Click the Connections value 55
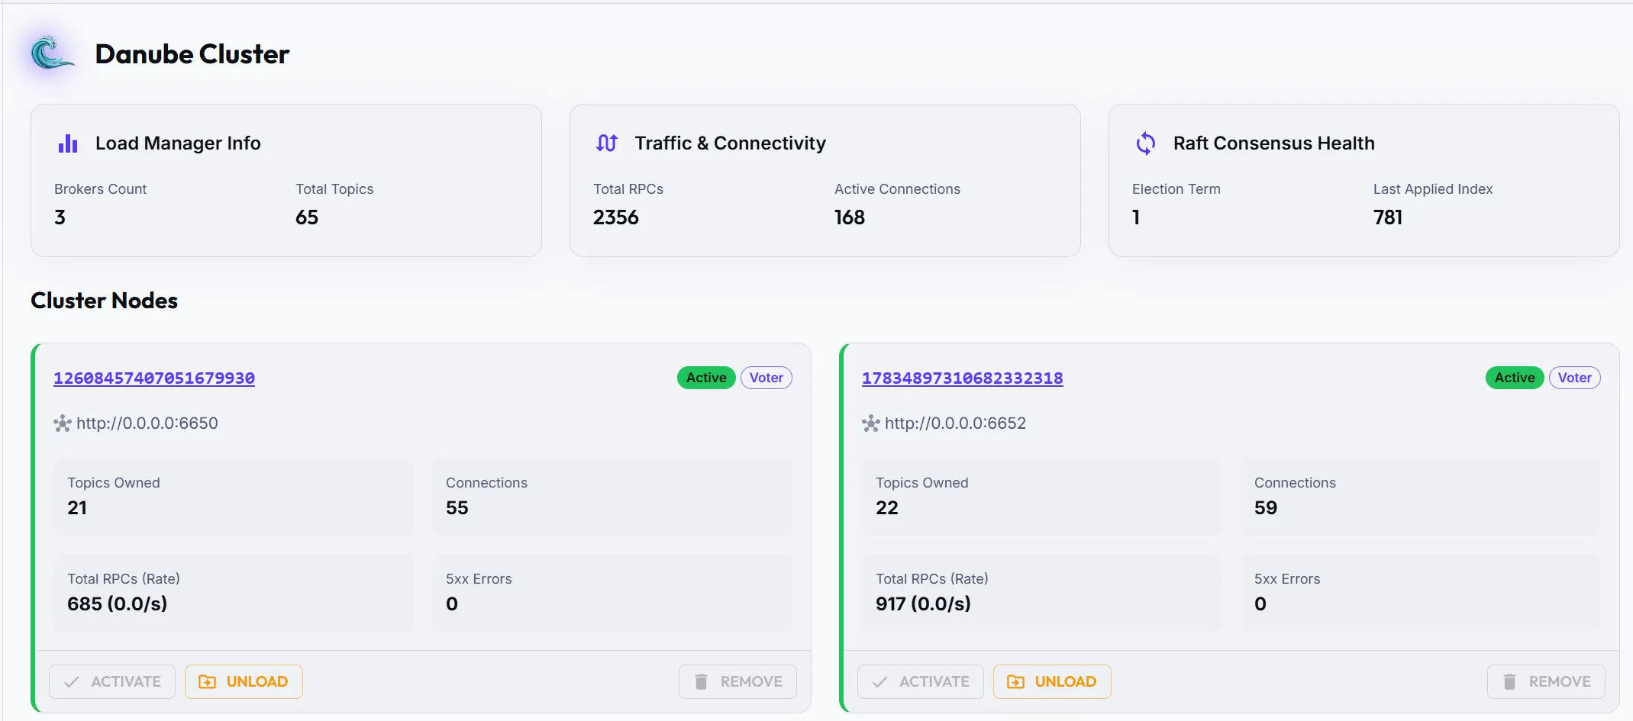Image resolution: width=1633 pixels, height=721 pixels. click(x=457, y=508)
